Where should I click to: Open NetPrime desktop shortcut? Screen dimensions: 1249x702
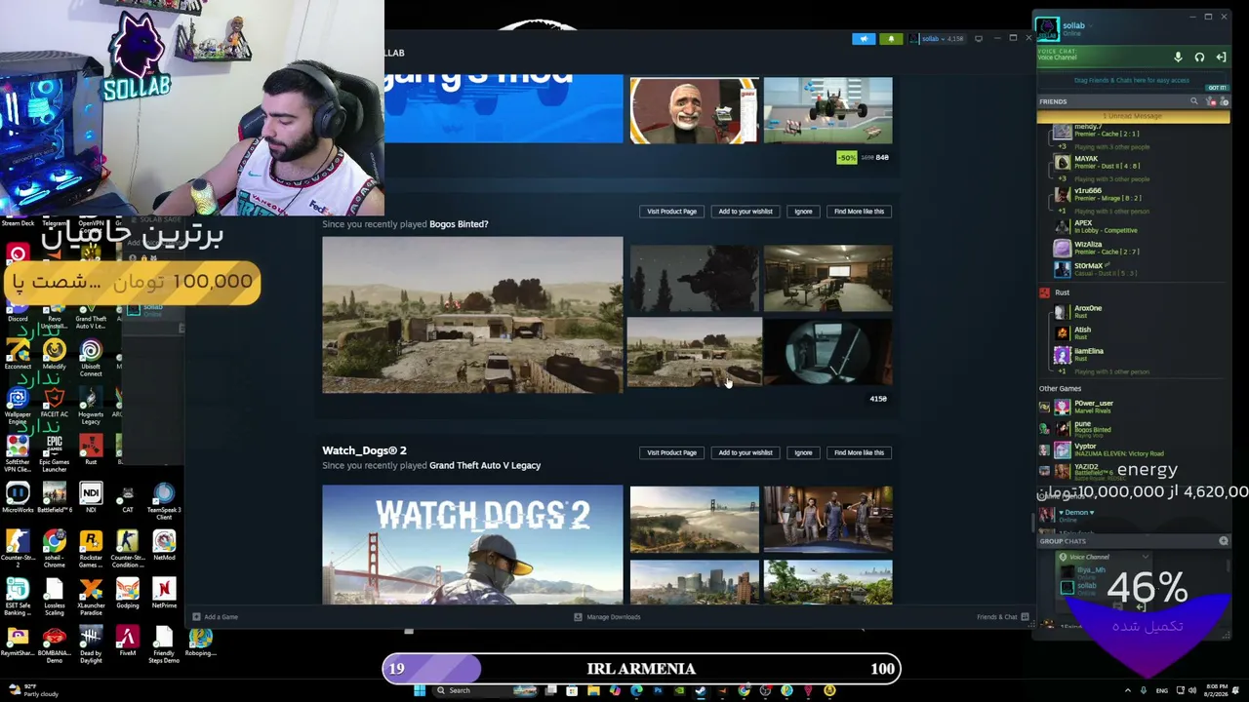tap(164, 594)
